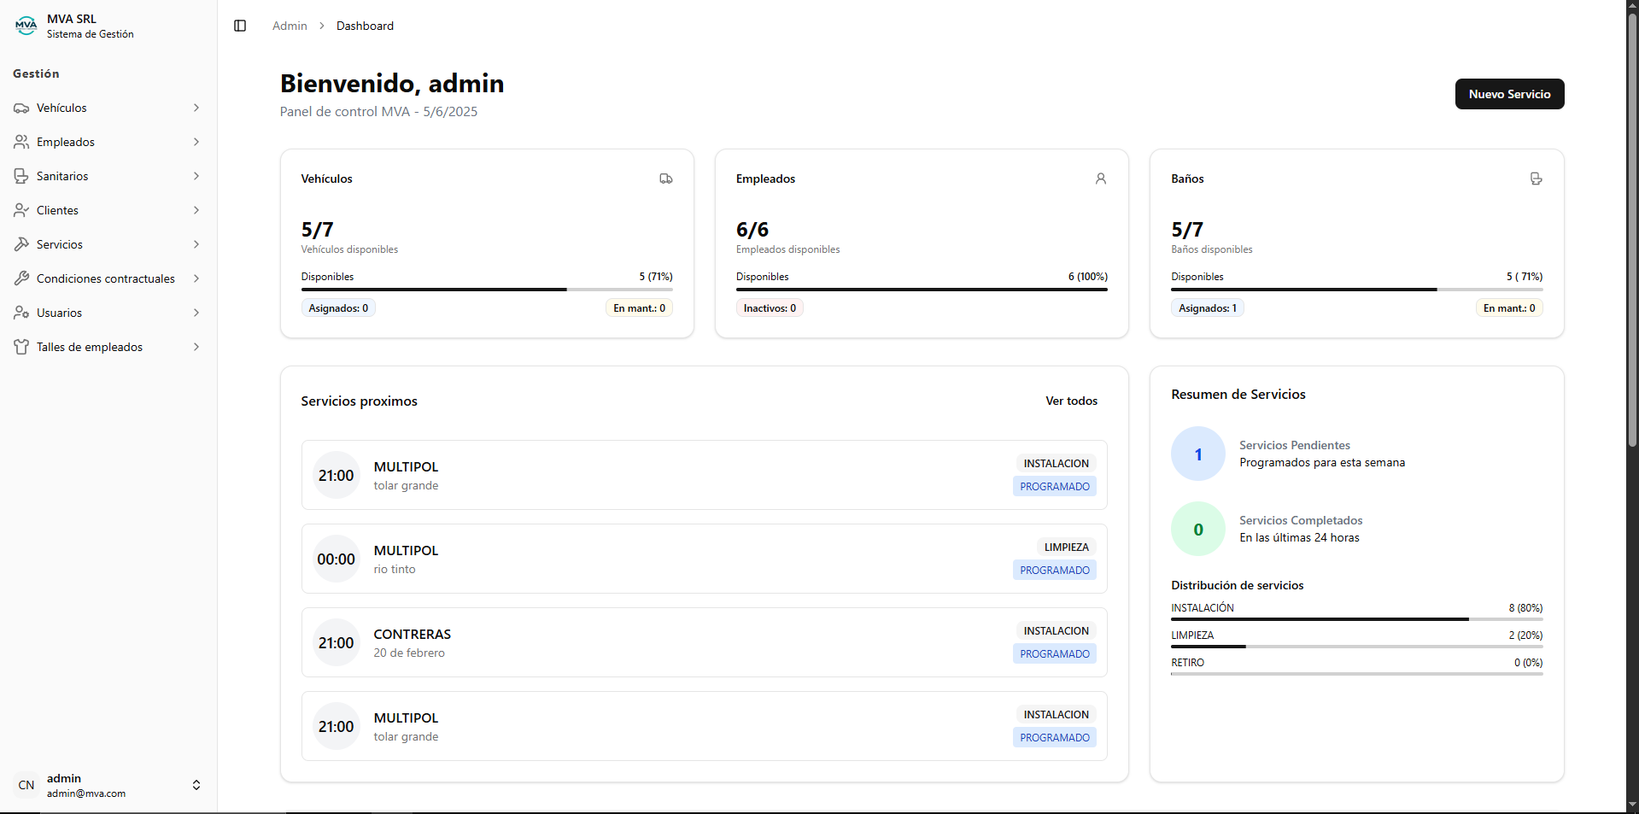This screenshot has height=814, width=1639.
Task: Click the CN user avatar
Action: 26,785
